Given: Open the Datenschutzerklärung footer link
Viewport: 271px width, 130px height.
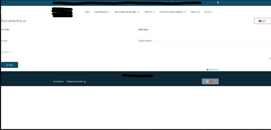Looking at the screenshot, I should (76, 82).
